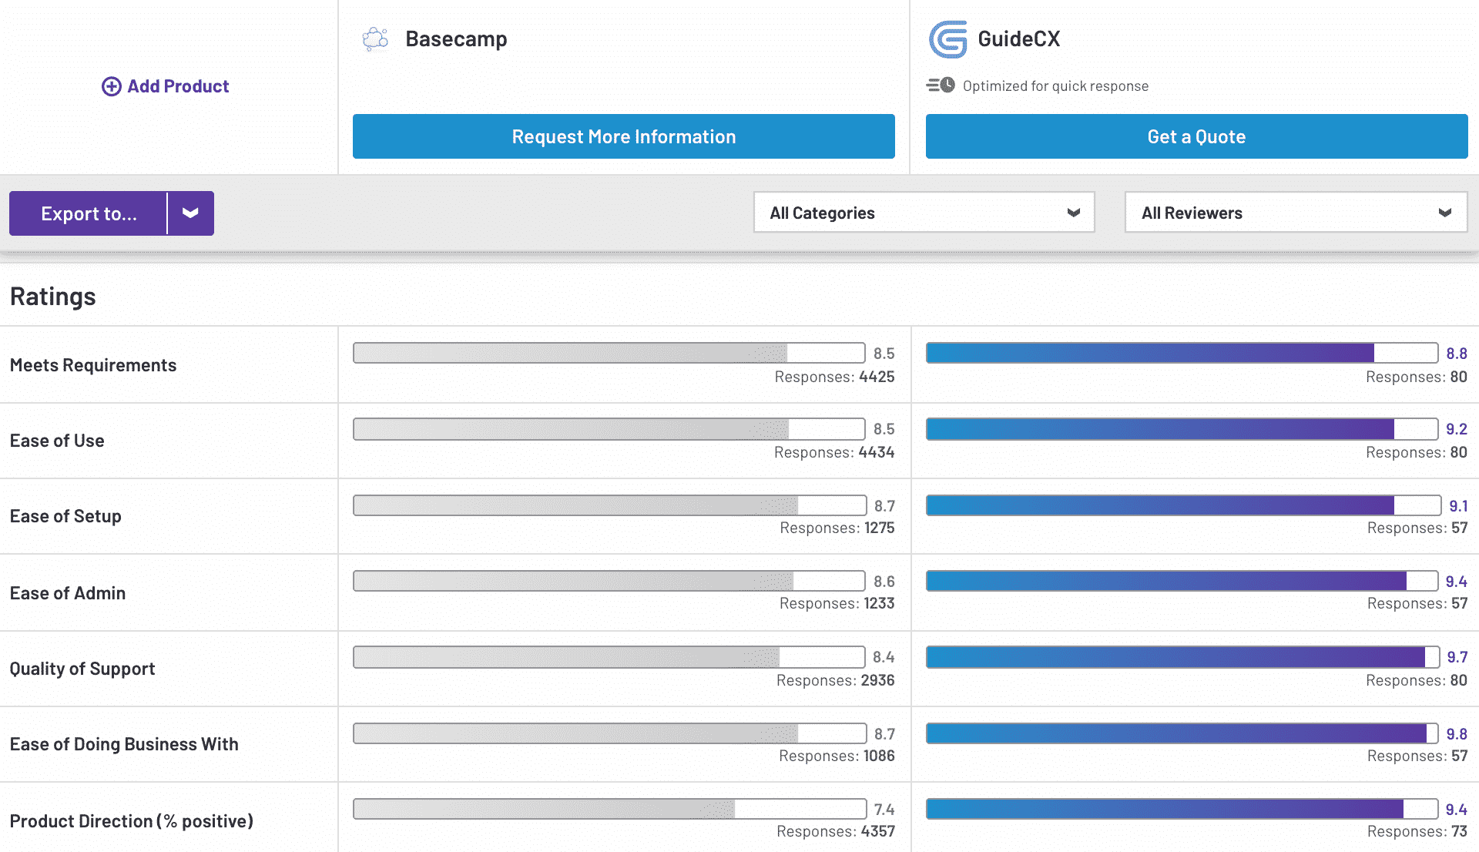Select the Quality of Support row label
Image resolution: width=1479 pixels, height=852 pixels.
[82, 669]
